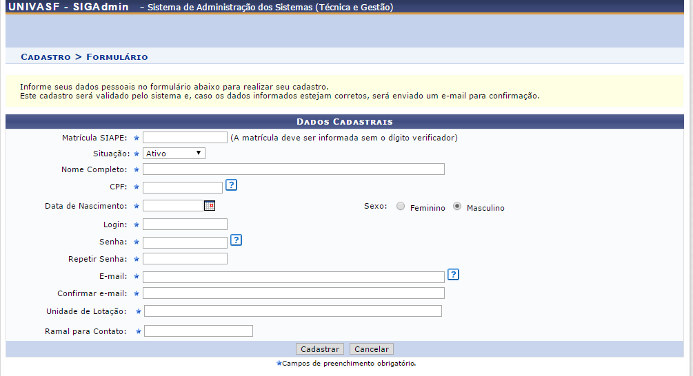Click the Unidade de Lotação field
Viewport: 693px width, 376px height.
292,311
